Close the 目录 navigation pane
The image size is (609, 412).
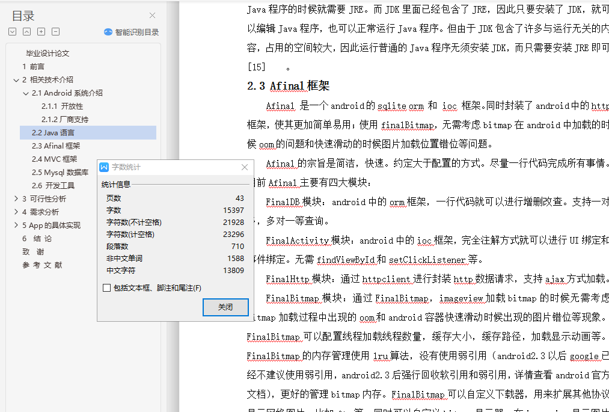point(152,16)
